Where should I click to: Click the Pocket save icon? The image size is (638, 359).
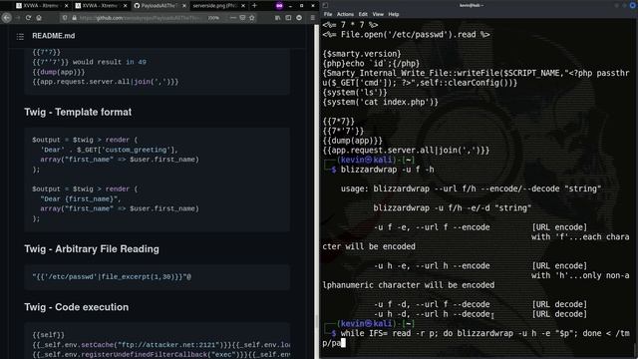click(x=242, y=18)
